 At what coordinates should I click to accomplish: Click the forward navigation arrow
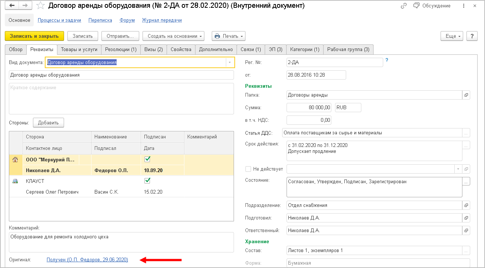click(x=25, y=6)
